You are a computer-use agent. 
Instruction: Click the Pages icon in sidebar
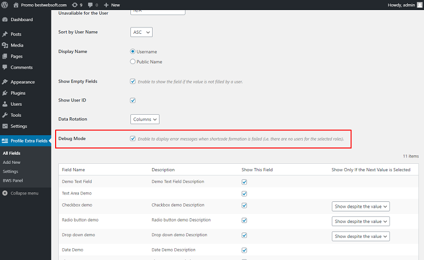pos(5,56)
